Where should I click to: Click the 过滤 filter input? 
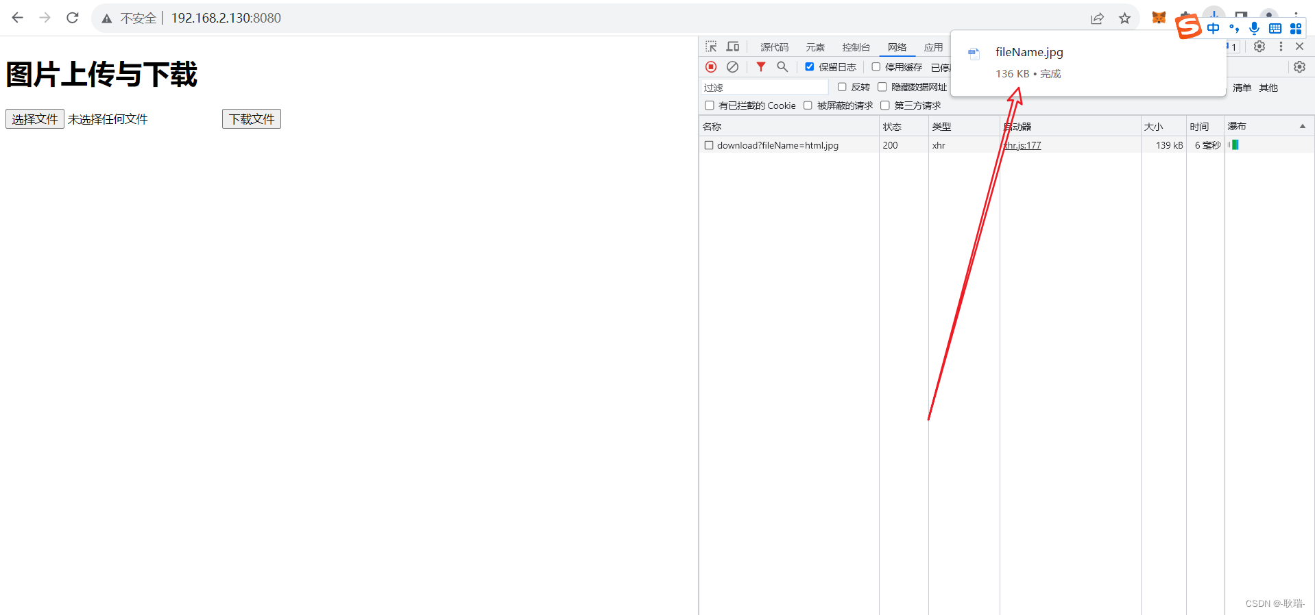pos(764,88)
